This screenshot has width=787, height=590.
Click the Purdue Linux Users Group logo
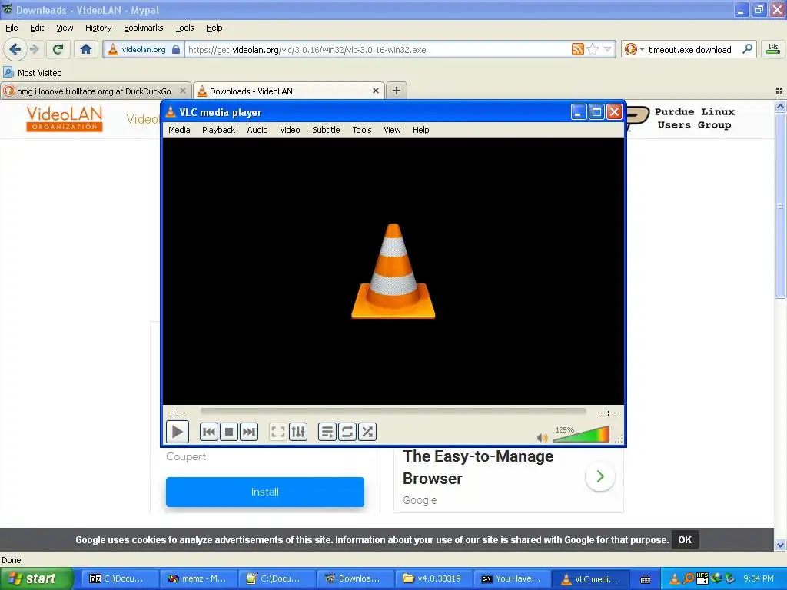tap(680, 118)
